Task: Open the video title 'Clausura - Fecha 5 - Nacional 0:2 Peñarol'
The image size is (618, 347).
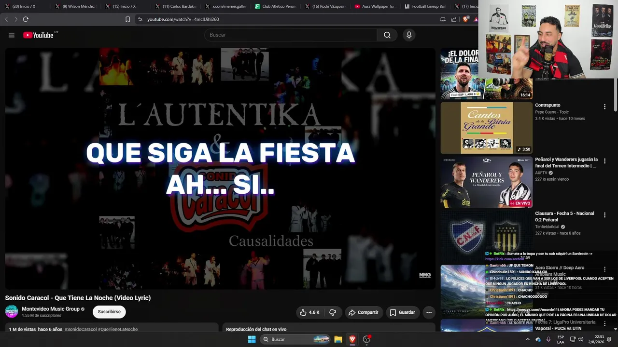Action: 564,216
